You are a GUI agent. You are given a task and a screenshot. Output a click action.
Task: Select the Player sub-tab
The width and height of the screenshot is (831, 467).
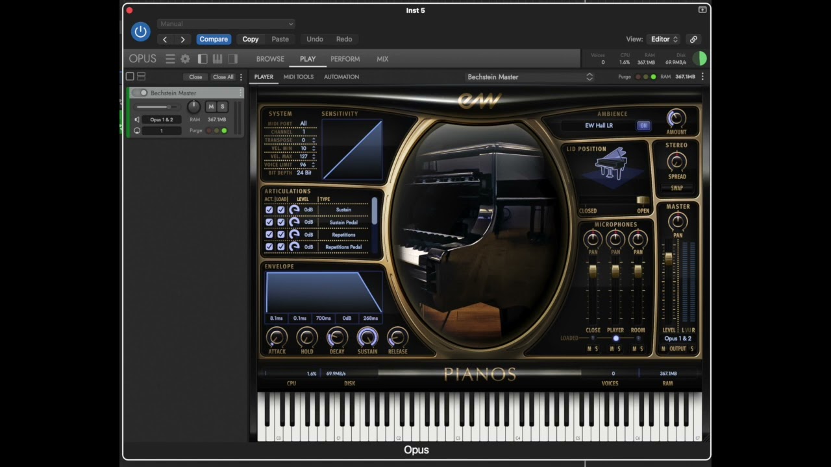[264, 77]
